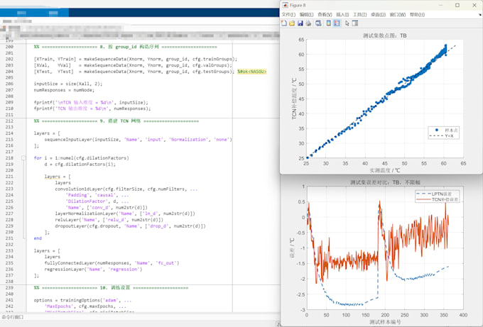Collapse the for loop fold marker at line 218

pyautogui.click(x=23, y=157)
